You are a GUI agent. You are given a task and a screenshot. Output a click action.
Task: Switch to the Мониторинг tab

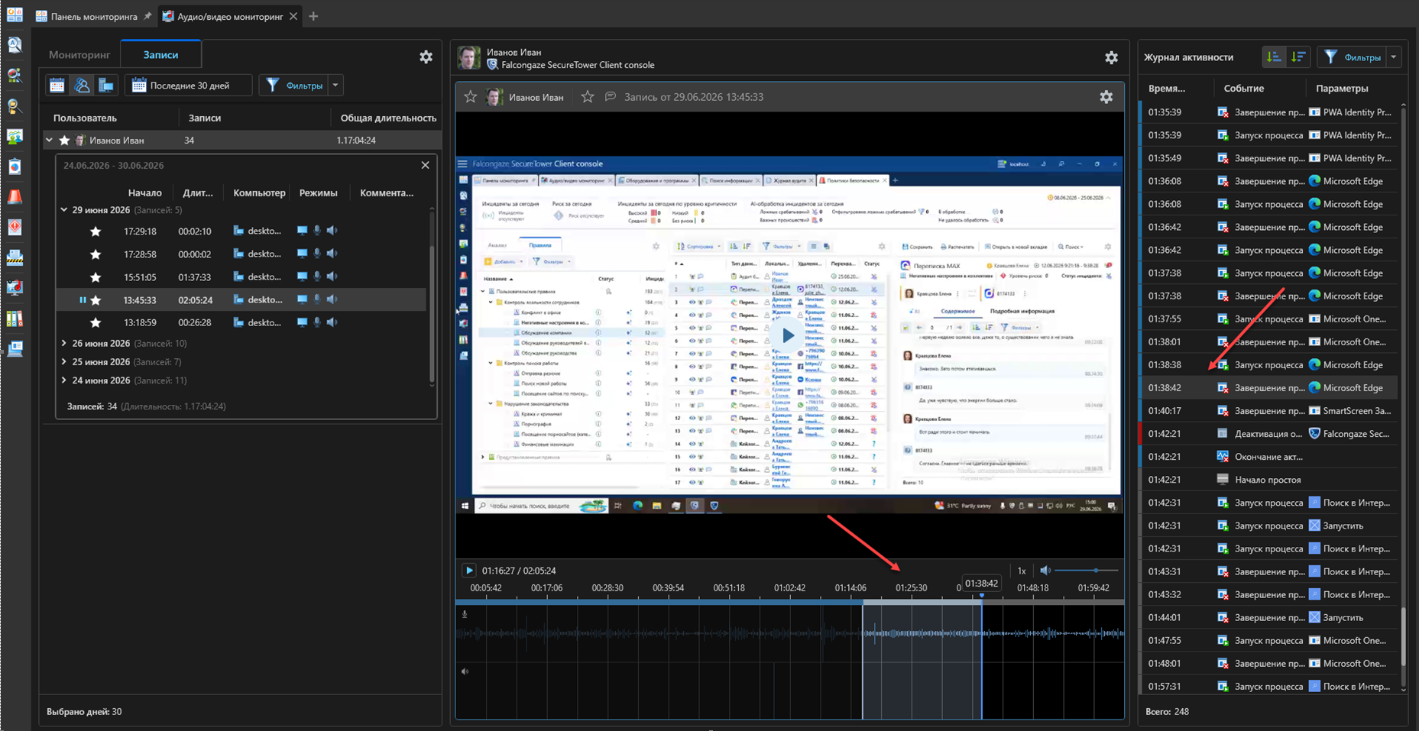[x=79, y=55]
